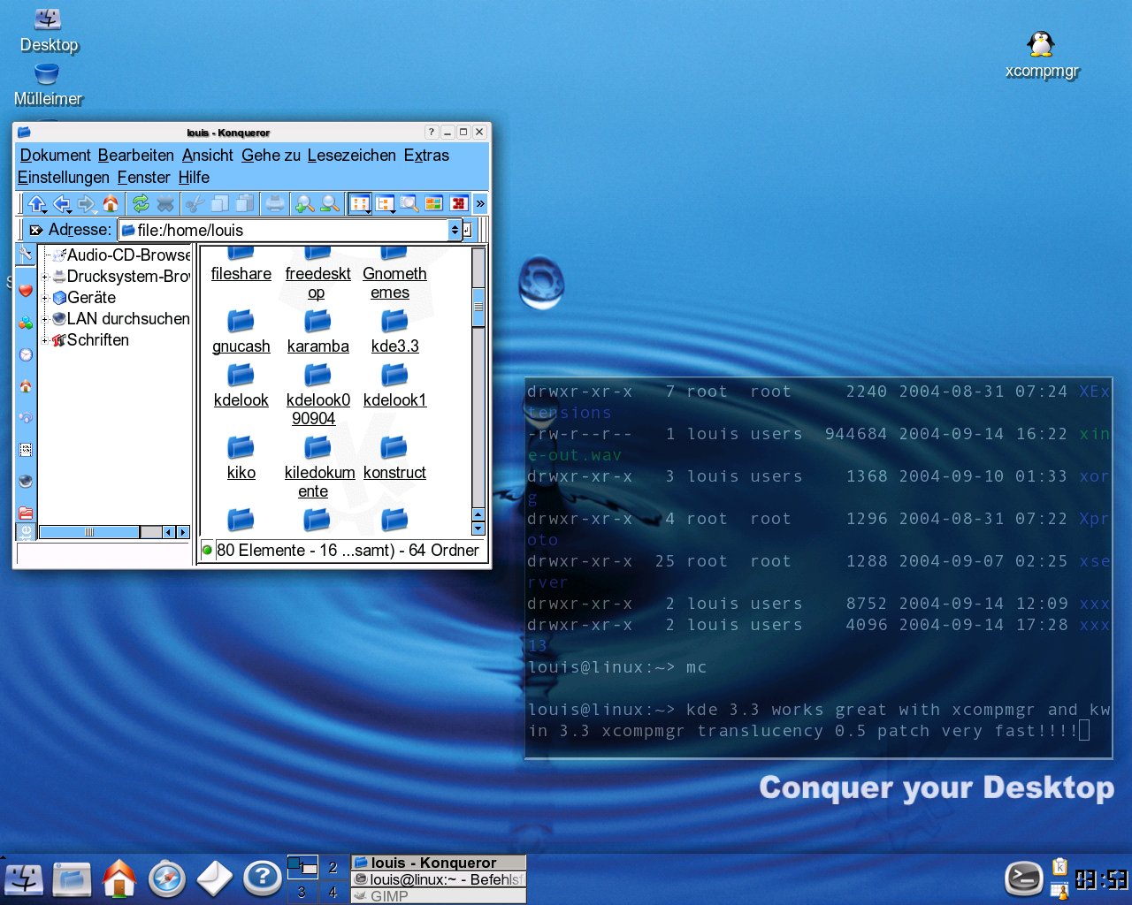Screen dimensions: 1132x905
Task: Open the Dokument menu
Action: [x=55, y=156]
